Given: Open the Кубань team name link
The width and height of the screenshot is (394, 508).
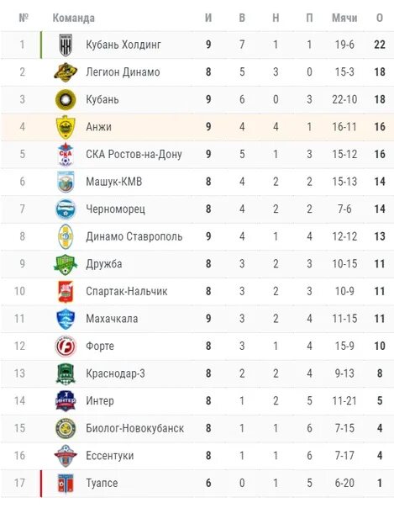Looking at the screenshot, I should (x=102, y=99).
